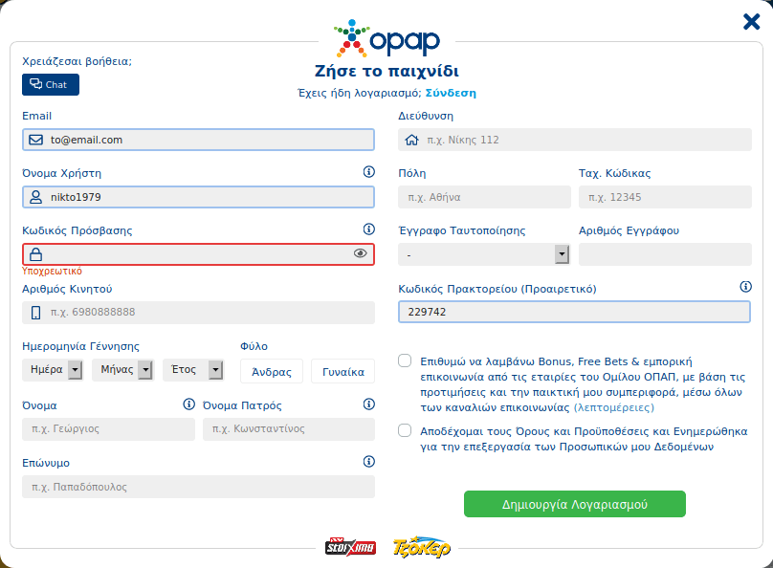Screen dimensions: 773x568
Task: Click the padlock icon in the password field
Action: point(35,254)
